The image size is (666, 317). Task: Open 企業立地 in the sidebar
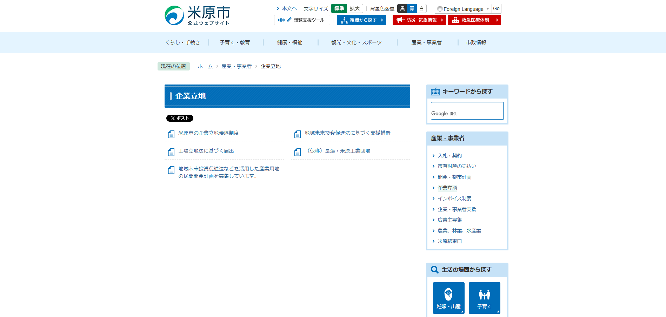pyautogui.click(x=447, y=188)
